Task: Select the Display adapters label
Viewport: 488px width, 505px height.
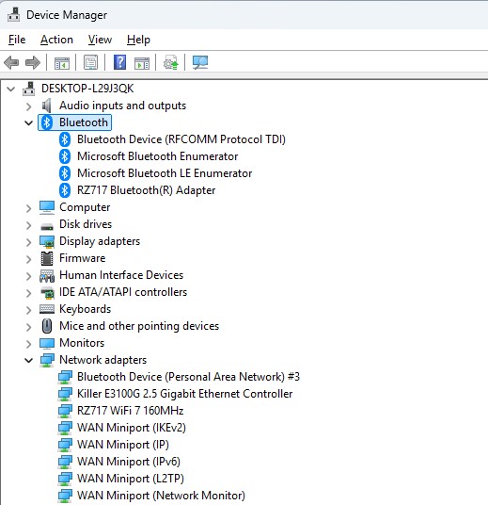Action: 100,241
